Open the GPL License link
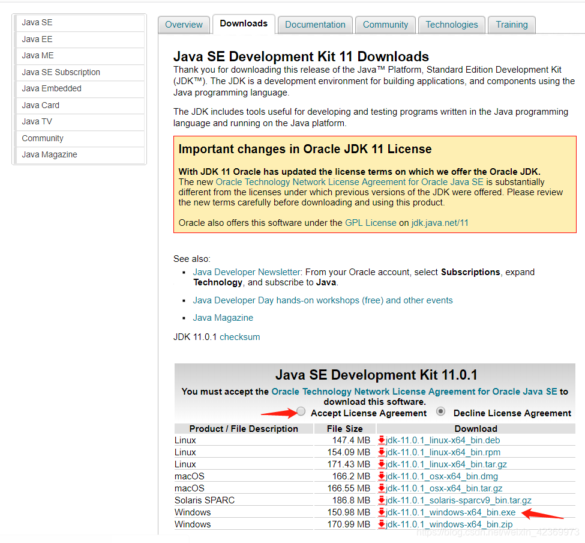585x543 pixels. (370, 223)
